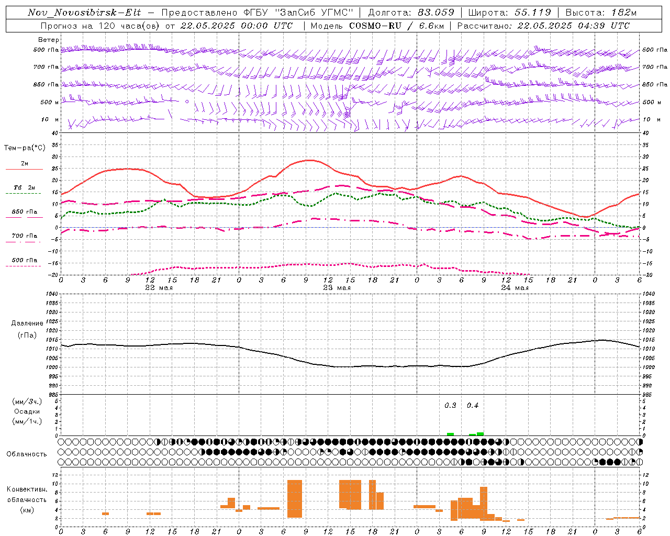The width and height of the screenshot is (670, 536).
Task: Click the (гПа) pressure unit label
Action: click(27, 336)
